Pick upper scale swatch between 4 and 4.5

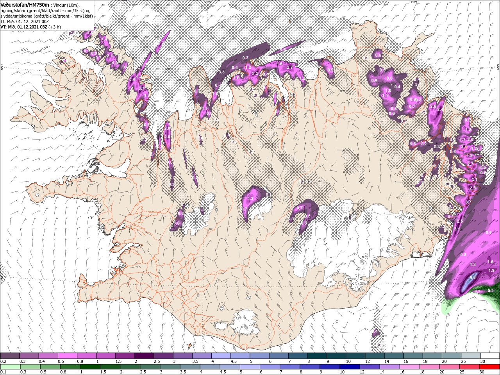coord(221,356)
